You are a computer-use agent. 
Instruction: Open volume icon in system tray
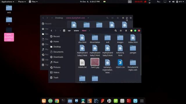(x=173, y=2)
